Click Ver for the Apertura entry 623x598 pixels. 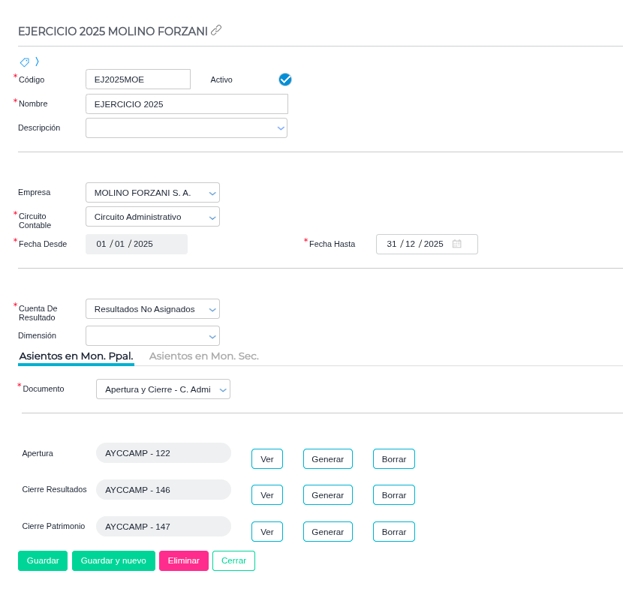tap(266, 459)
